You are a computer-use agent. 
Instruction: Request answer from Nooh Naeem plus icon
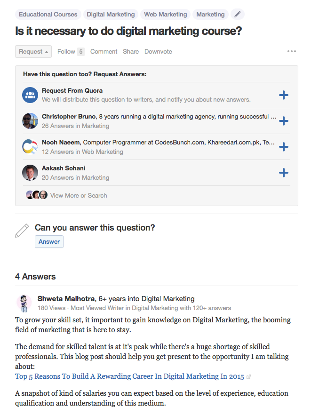(283, 147)
